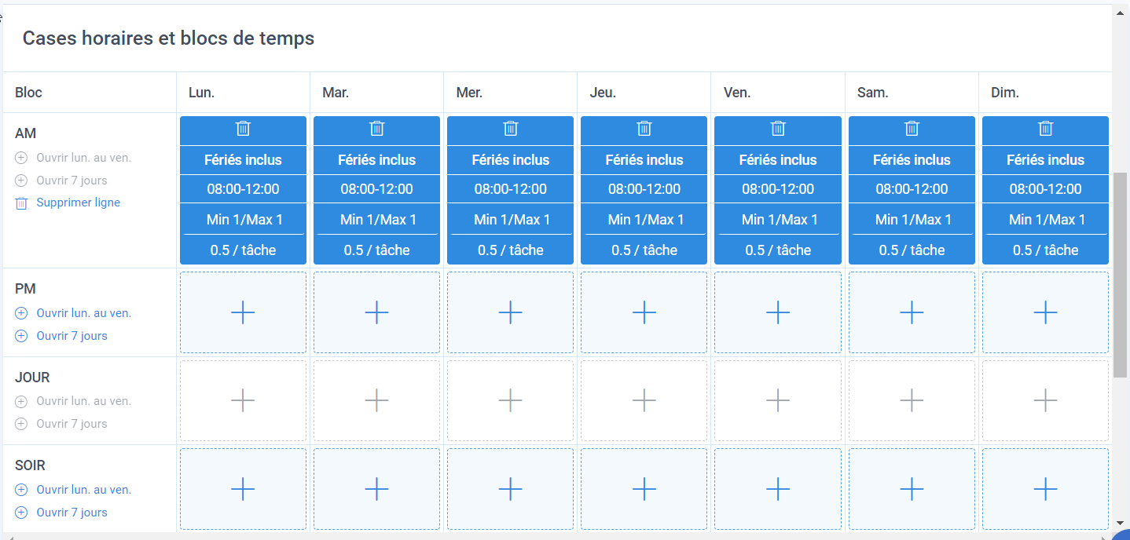The width and height of the screenshot is (1130, 540).
Task: Click Fériés inclus in Mar. AM block
Action: [x=376, y=159]
